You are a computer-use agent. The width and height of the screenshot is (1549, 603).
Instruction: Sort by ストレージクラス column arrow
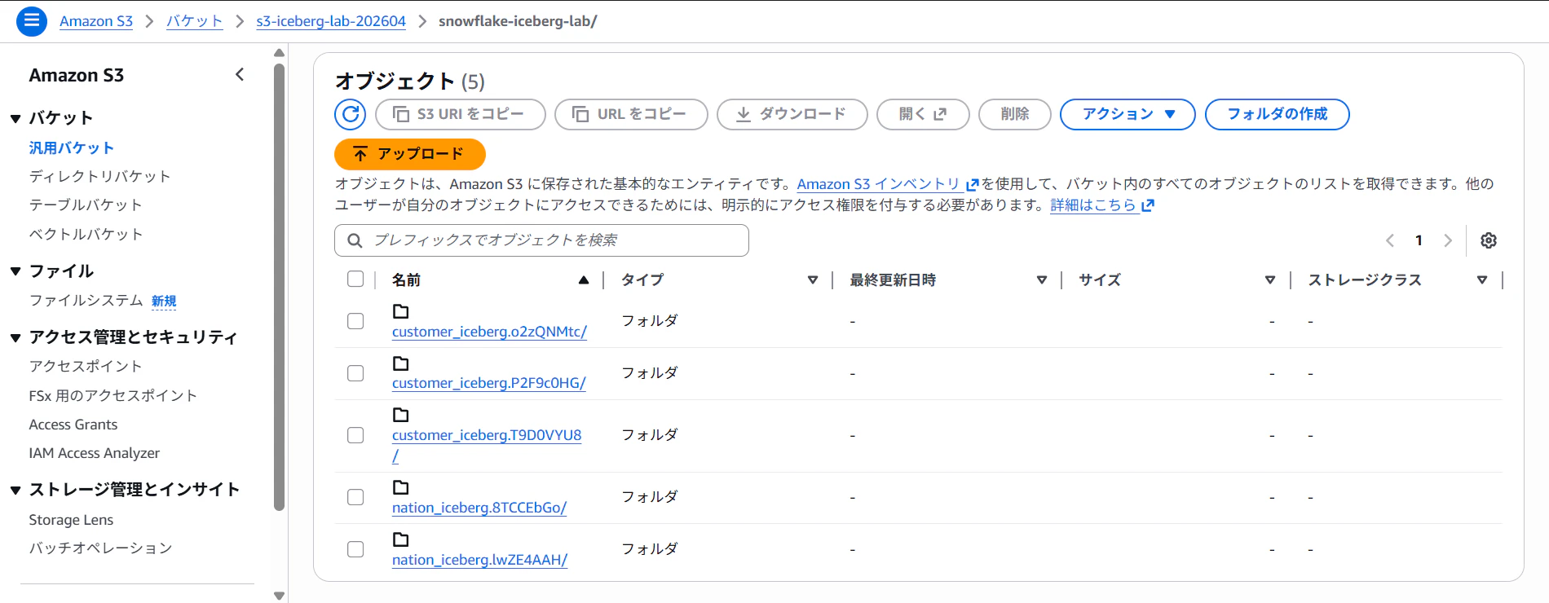click(1482, 279)
